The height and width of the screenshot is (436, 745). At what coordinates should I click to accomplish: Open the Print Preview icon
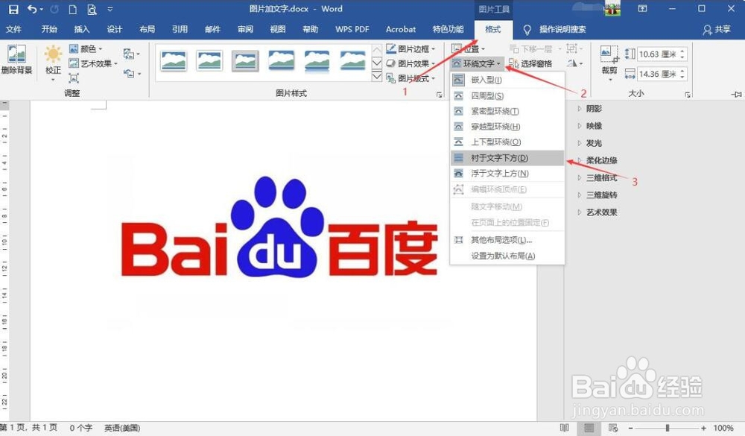[91, 9]
